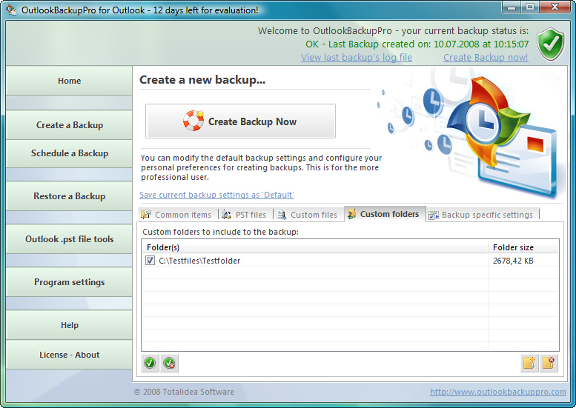This screenshot has width=576, height=408.
Task: Go to Home in sidebar
Action: (69, 81)
